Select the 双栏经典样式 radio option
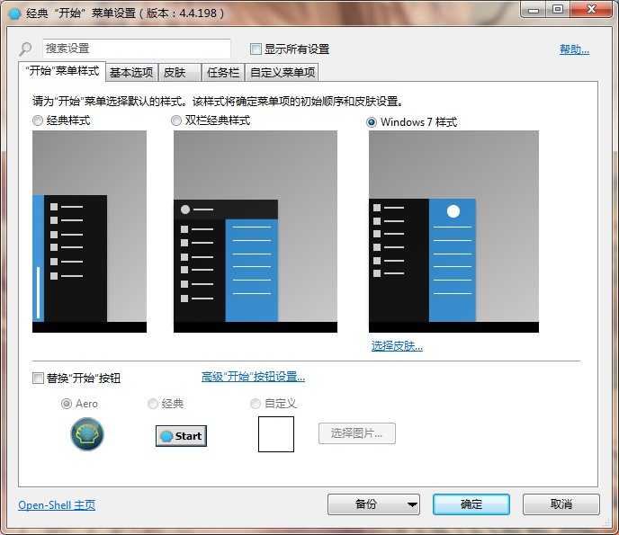 (x=176, y=120)
